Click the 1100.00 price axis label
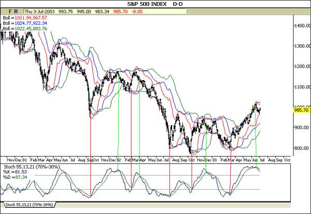 [x=303, y=87]
